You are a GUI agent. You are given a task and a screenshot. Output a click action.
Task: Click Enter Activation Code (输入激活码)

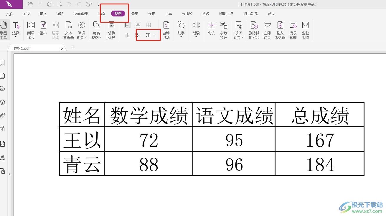coord(280,30)
